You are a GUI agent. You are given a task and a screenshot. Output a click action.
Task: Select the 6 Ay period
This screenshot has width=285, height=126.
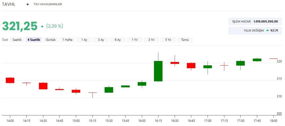(x=118, y=40)
